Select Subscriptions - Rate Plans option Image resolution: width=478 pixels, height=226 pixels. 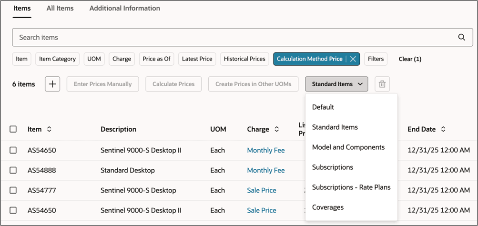[351, 187]
